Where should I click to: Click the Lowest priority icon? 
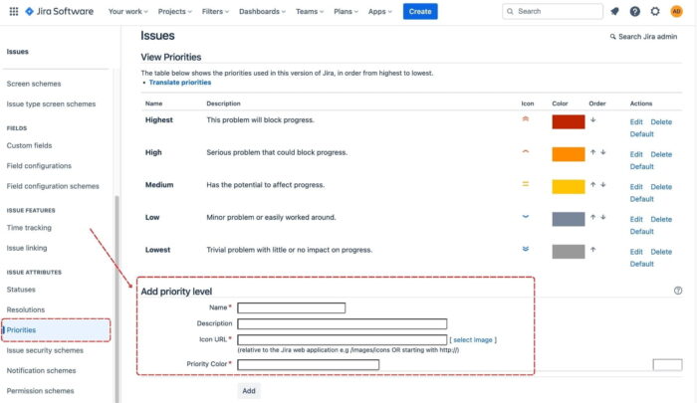point(526,249)
